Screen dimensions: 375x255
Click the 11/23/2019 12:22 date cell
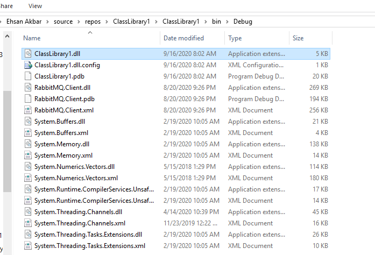click(x=190, y=223)
